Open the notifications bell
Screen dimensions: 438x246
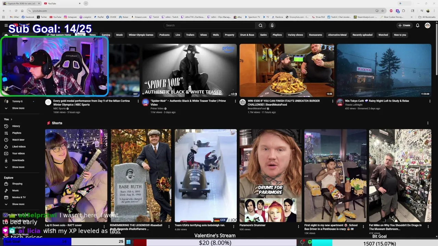click(x=417, y=25)
